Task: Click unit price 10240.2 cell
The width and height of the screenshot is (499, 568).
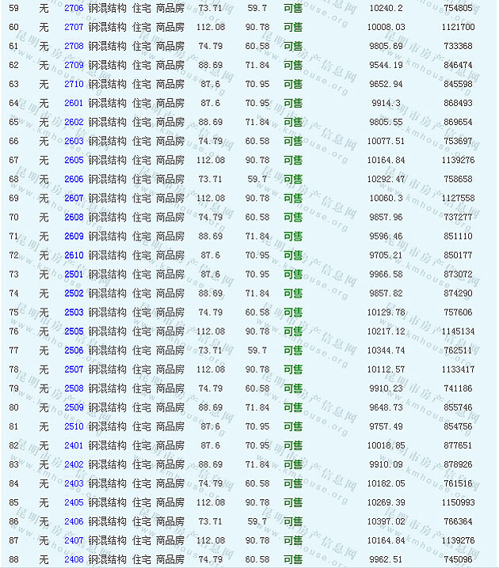Action: pyautogui.click(x=386, y=8)
